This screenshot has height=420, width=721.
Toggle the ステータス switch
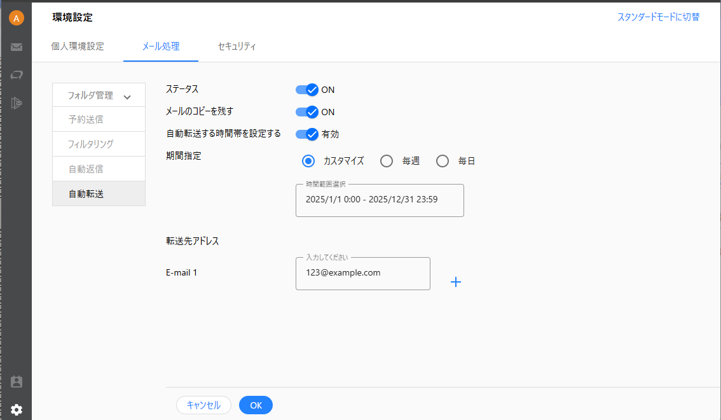306,90
